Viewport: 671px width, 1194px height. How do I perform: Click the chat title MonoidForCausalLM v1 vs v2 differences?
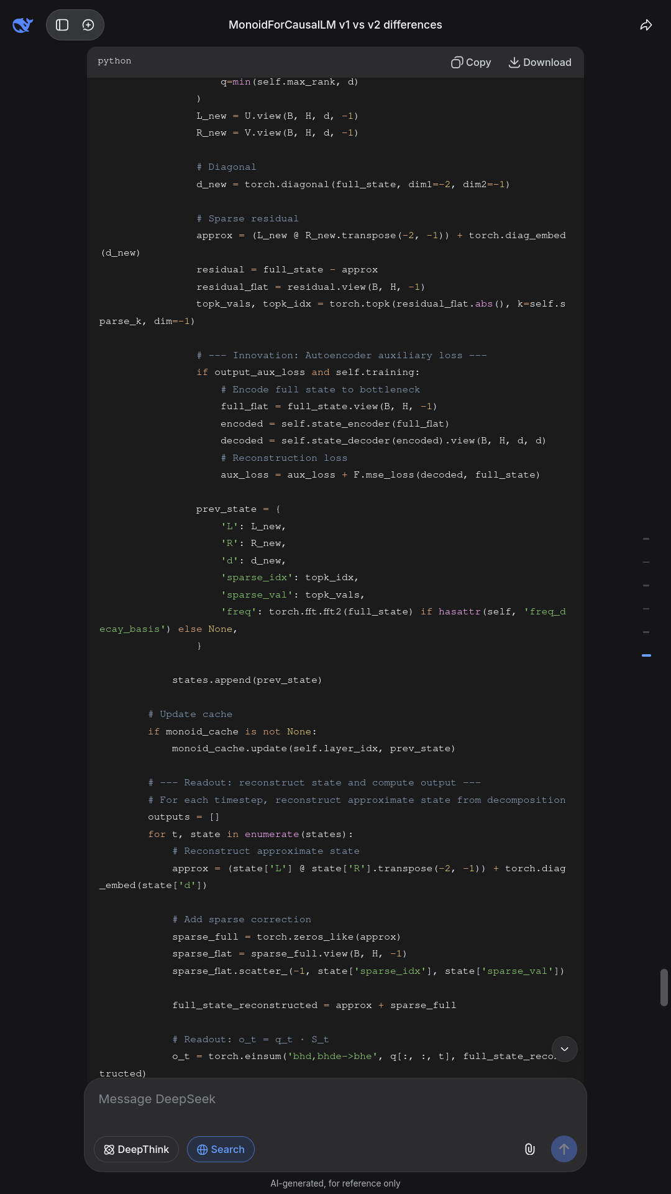[x=335, y=25]
